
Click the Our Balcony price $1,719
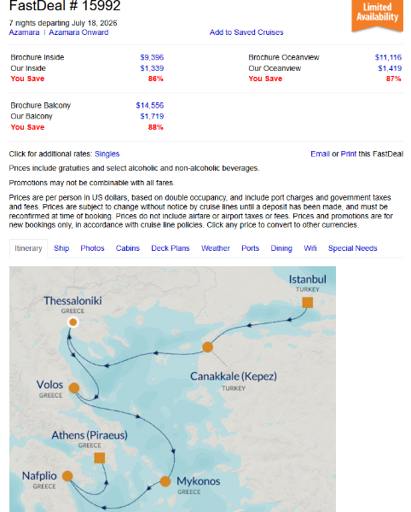(x=152, y=116)
